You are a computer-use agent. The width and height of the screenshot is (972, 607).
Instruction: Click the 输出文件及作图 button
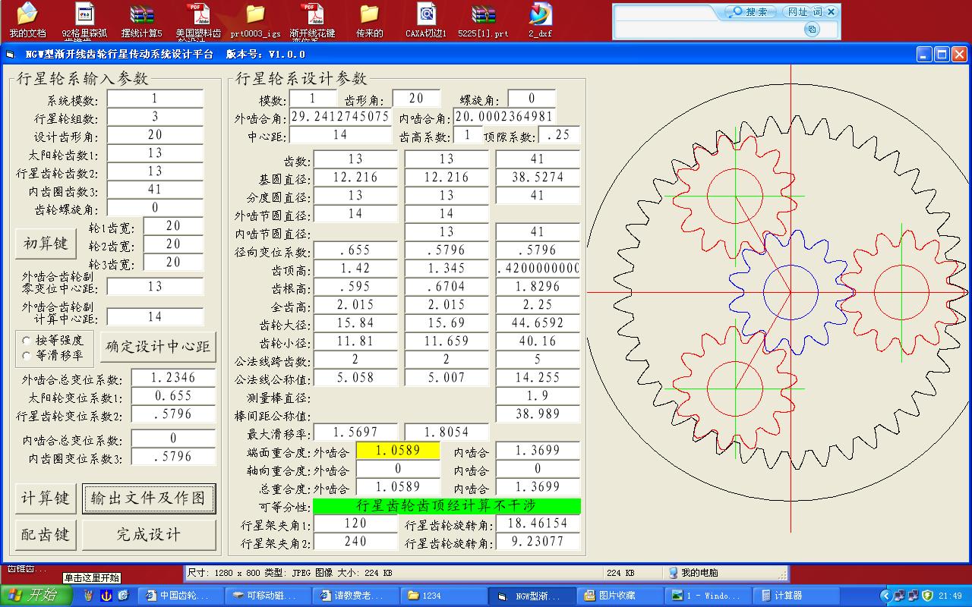pos(149,498)
